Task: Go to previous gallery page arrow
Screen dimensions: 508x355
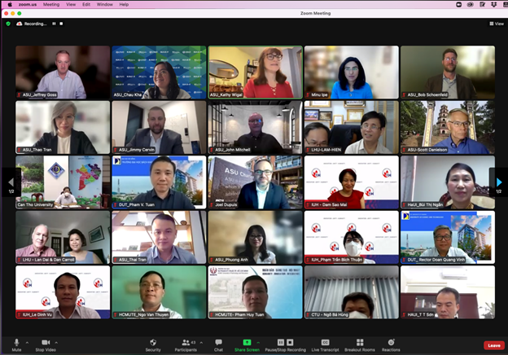Action: pos(11,182)
